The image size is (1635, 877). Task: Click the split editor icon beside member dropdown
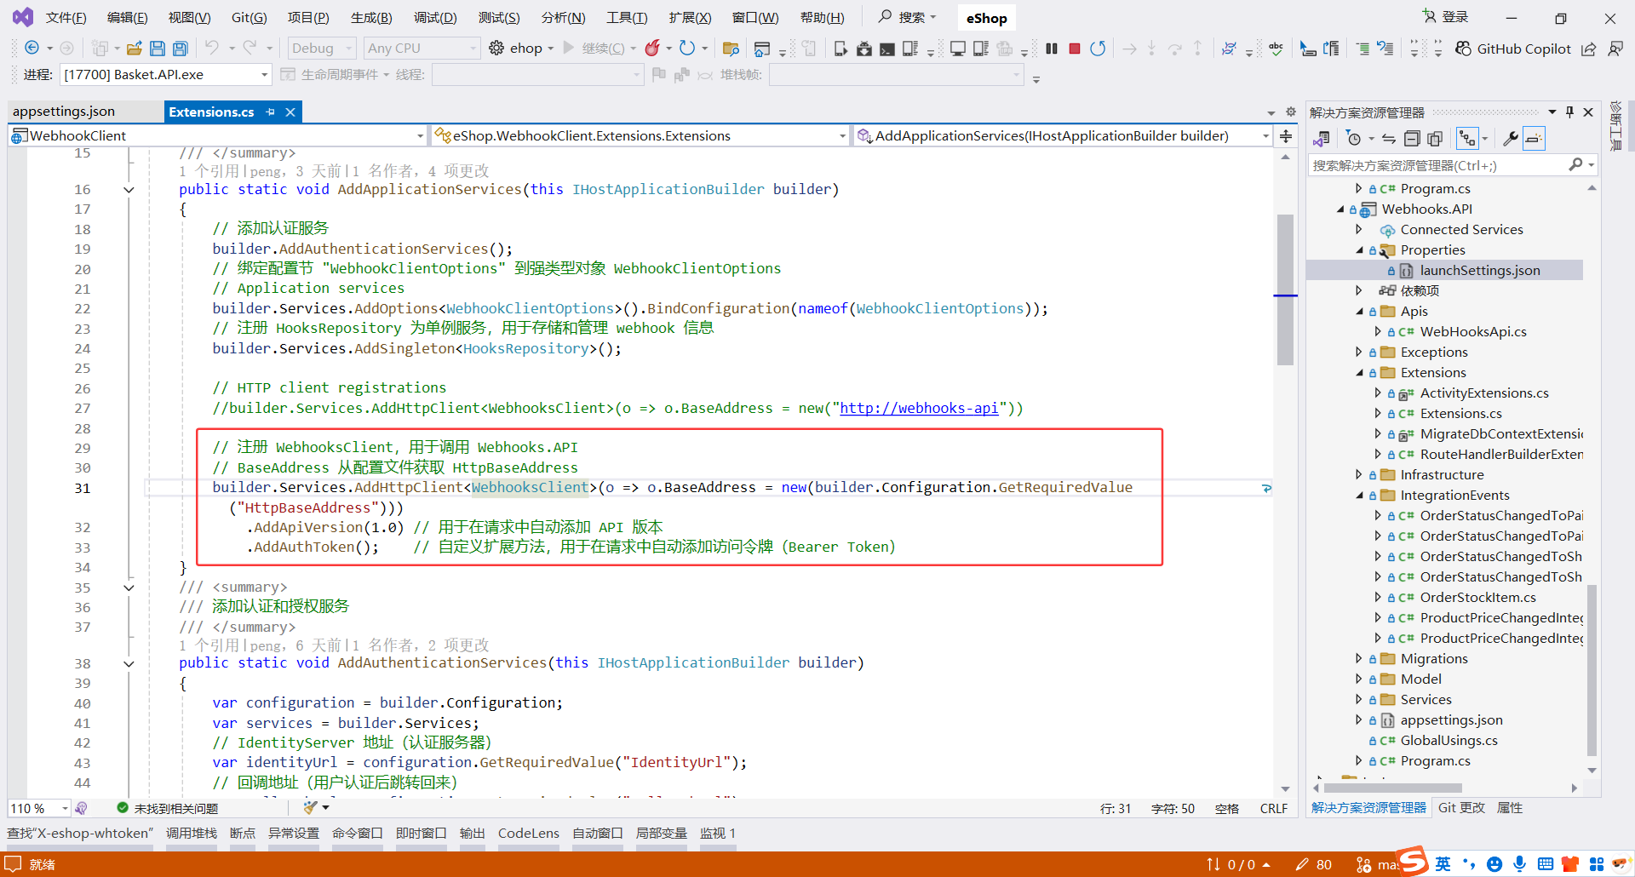click(1286, 136)
